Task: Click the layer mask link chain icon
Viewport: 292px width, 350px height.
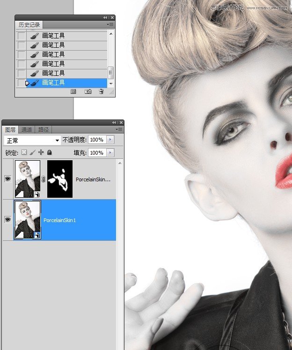Action: click(x=44, y=179)
